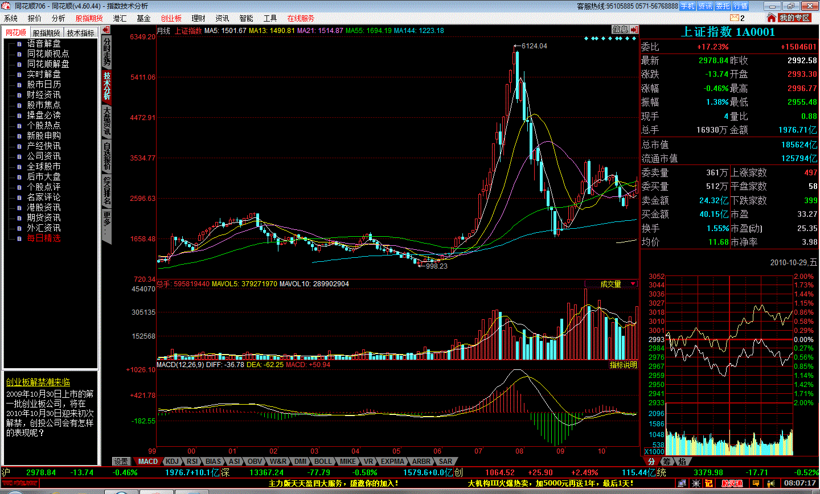The image size is (820, 494).
Task: Open the network connection icon in the status bar
Action: pyautogui.click(x=682, y=483)
